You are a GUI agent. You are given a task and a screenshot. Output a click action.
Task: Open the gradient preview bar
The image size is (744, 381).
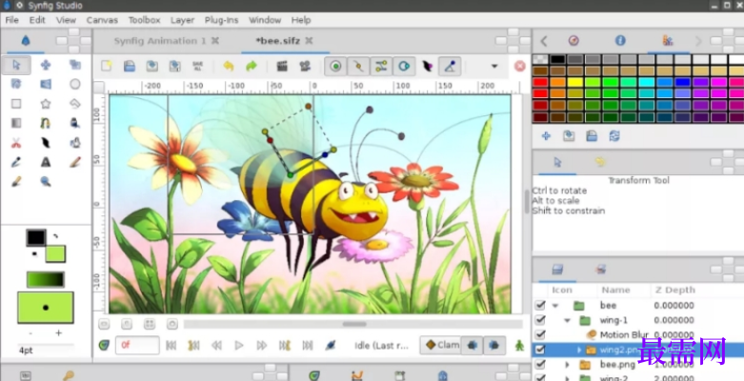(46, 279)
